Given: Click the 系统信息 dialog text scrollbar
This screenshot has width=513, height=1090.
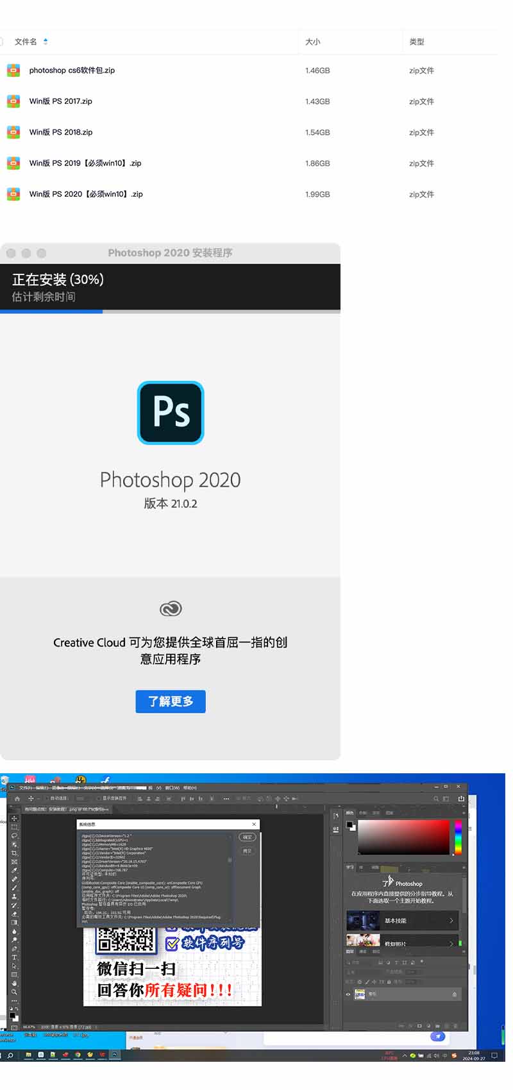Looking at the screenshot, I should point(230,859).
